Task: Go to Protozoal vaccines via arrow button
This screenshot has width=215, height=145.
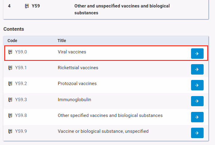Action: (197, 85)
